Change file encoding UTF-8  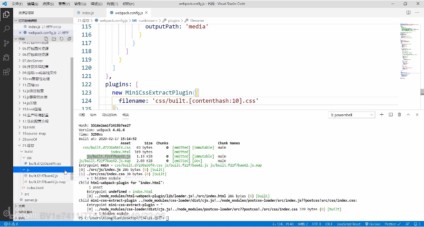point(317,224)
